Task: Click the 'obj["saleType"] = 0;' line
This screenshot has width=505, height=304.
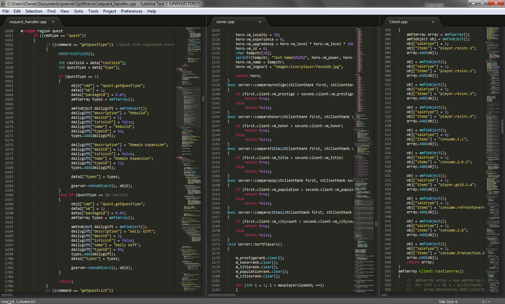Action: tap(427, 134)
